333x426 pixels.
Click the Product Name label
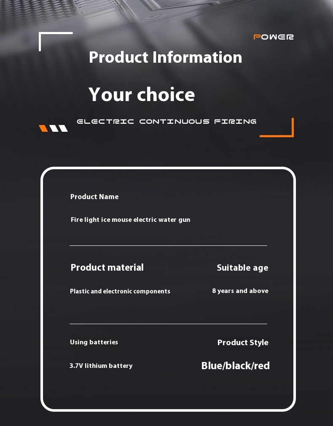94,197
